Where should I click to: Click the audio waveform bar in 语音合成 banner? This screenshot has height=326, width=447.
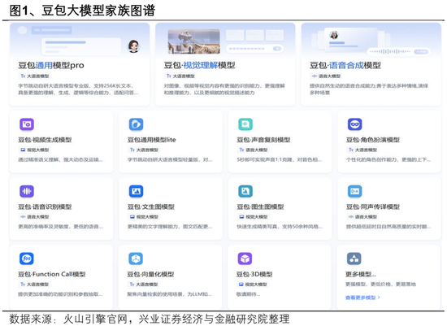(398, 52)
